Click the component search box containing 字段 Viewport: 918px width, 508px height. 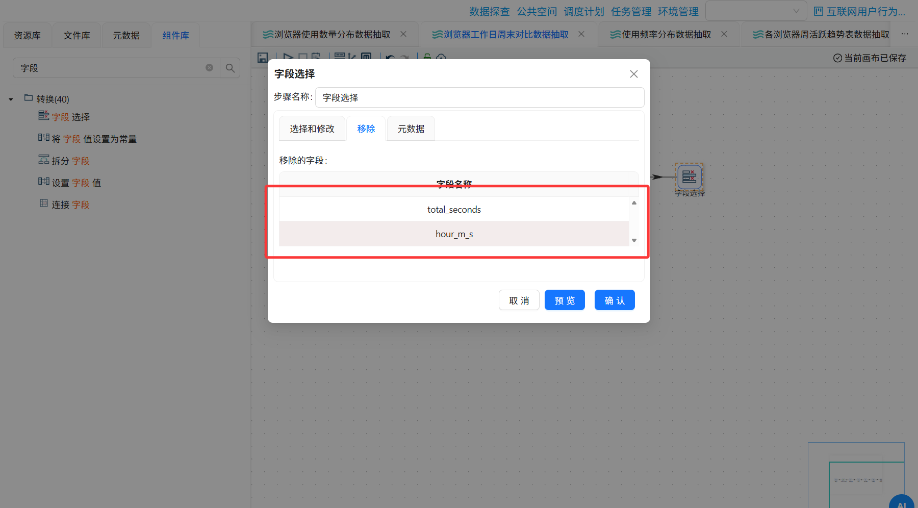point(116,68)
